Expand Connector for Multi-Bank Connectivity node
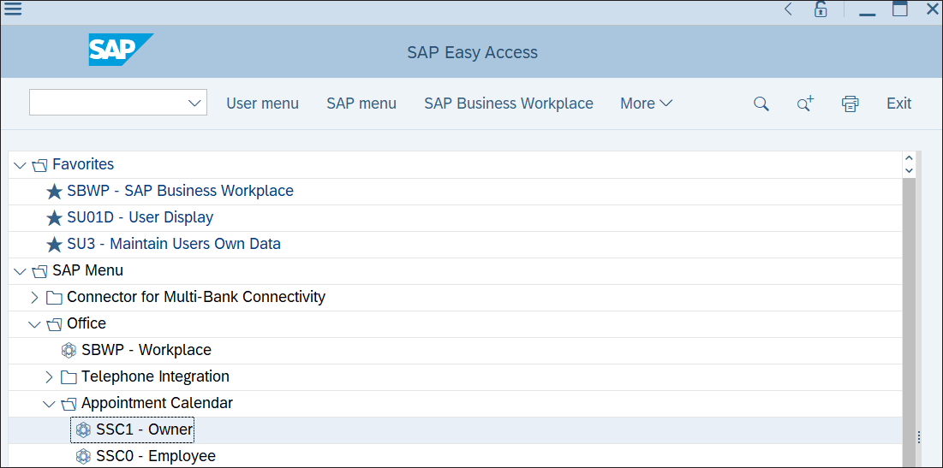943x468 pixels. (x=34, y=297)
